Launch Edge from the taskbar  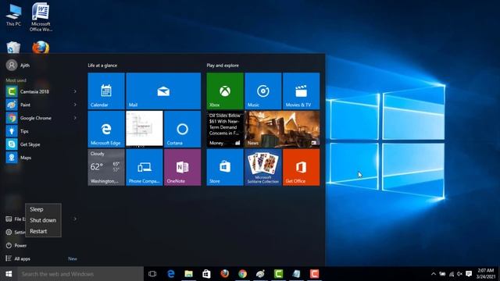point(171,274)
